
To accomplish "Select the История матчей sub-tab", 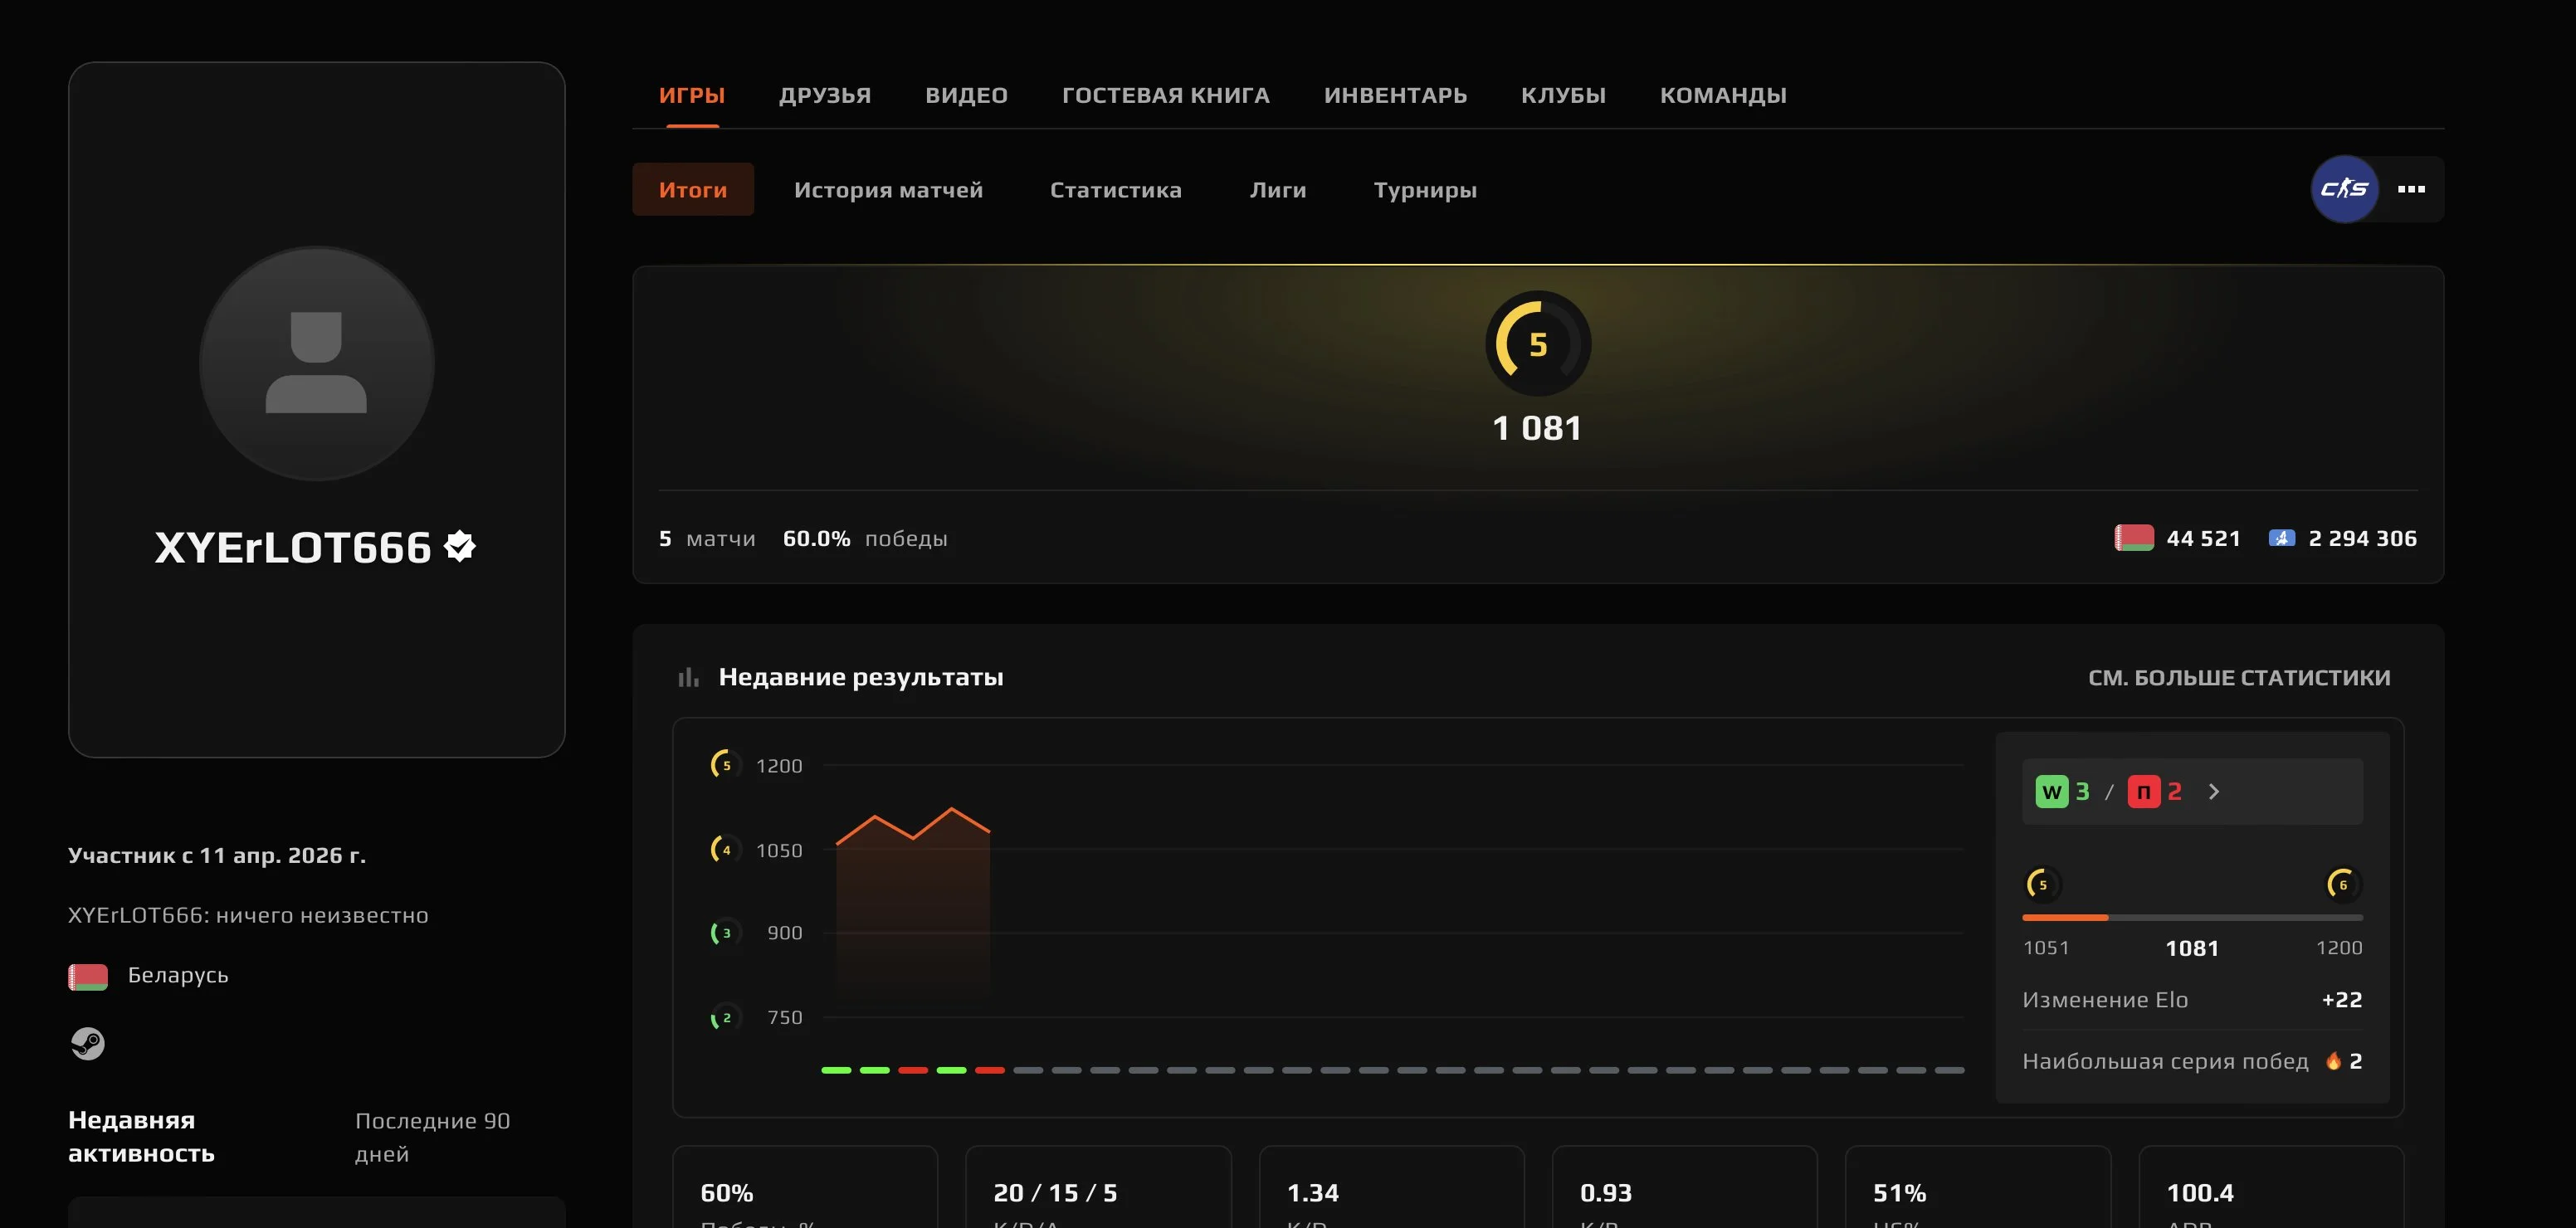I will tap(888, 190).
